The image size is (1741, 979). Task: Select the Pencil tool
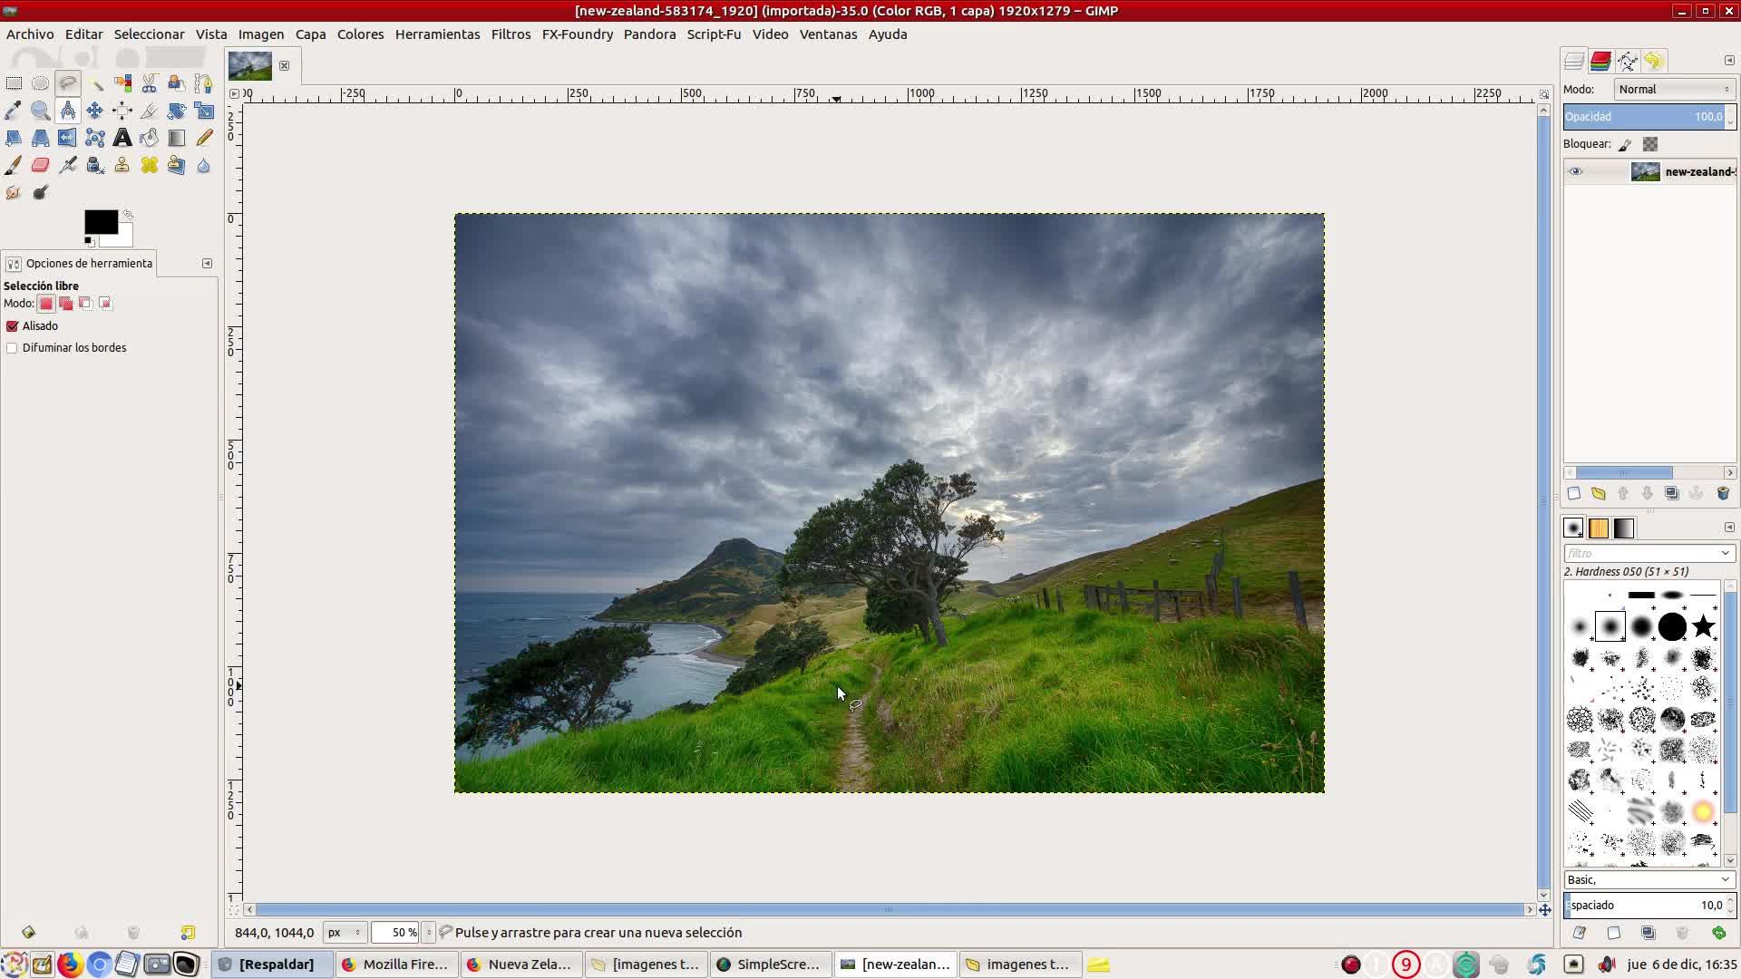pos(203,138)
